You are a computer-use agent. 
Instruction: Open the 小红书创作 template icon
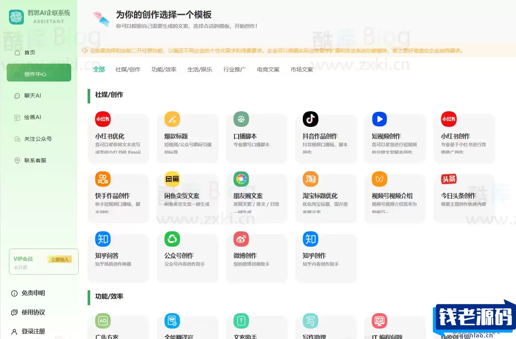(x=449, y=119)
